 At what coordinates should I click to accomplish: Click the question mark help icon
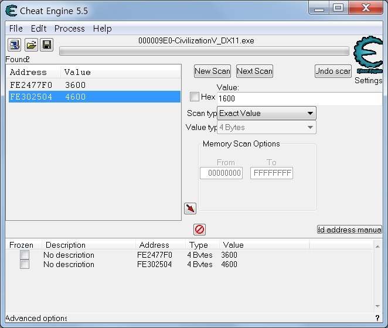coord(377,318)
